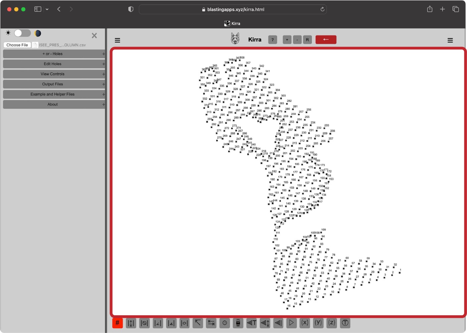This screenshot has width=467, height=333.
Task: Select the hole length display icon
Action: coord(131,323)
